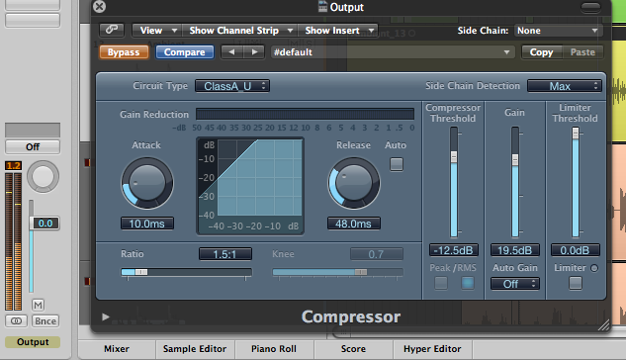626x360 pixels.
Task: Click the resize grip at window corner
Action: pyautogui.click(x=603, y=325)
